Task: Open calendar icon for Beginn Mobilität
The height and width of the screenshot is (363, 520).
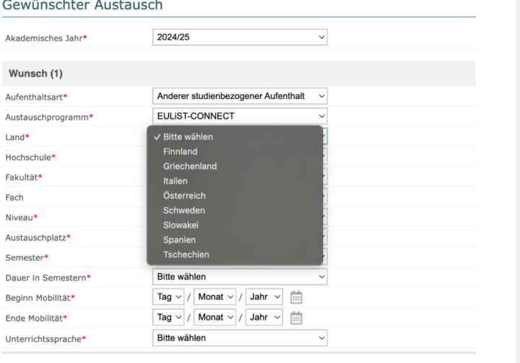Action: tap(297, 296)
